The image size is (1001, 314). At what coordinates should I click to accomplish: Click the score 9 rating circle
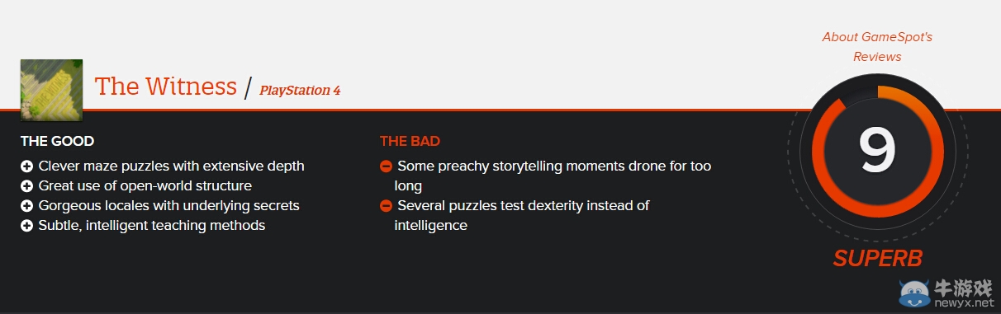877,150
